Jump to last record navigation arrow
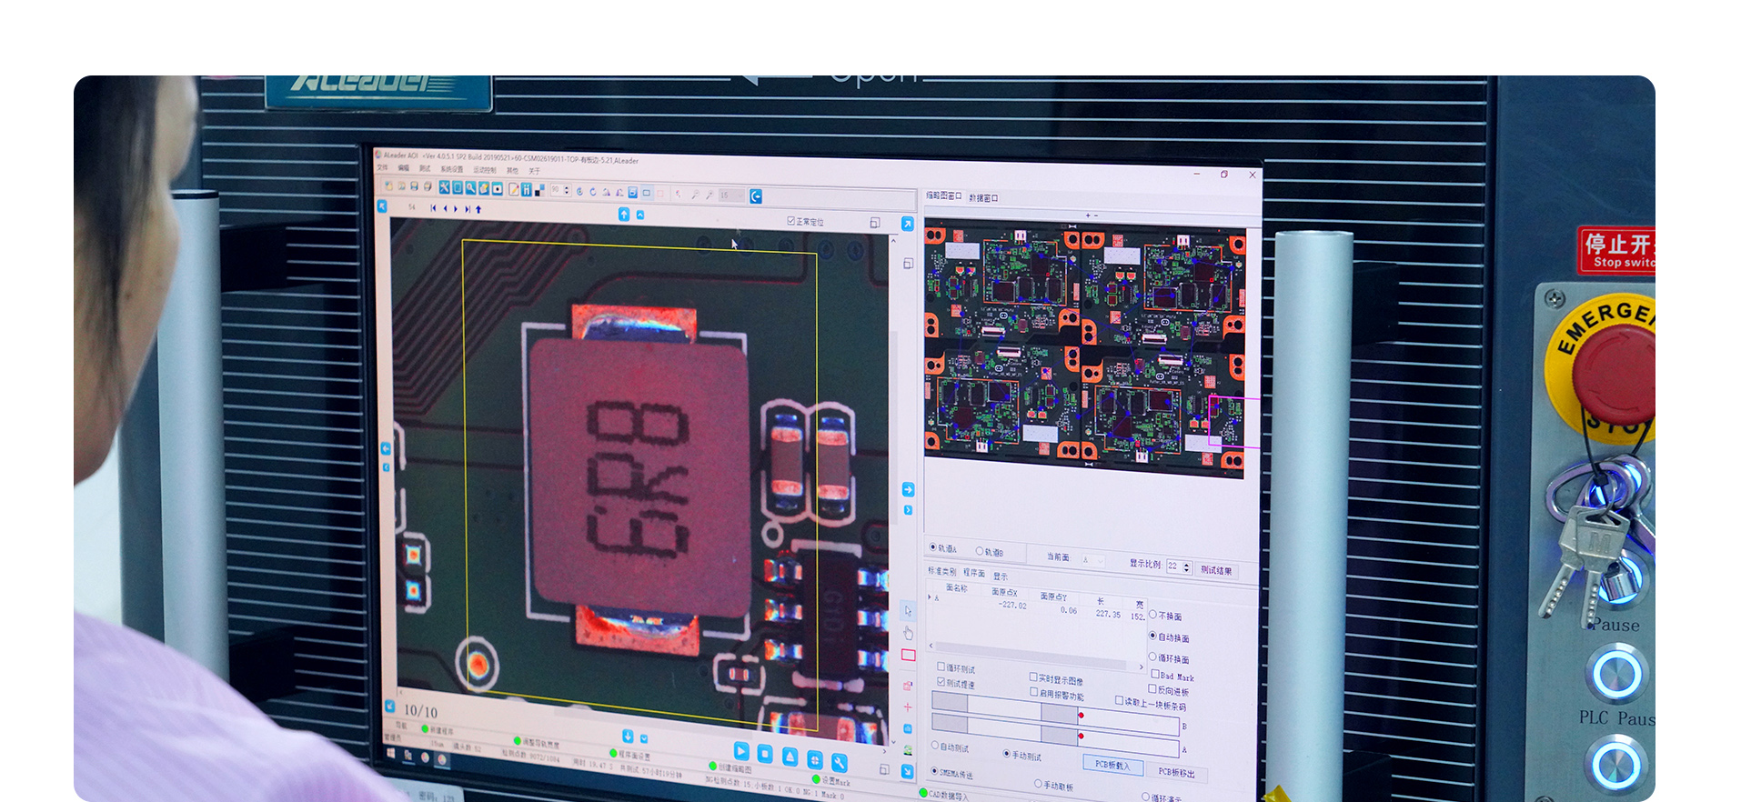1741x802 pixels. point(468,209)
